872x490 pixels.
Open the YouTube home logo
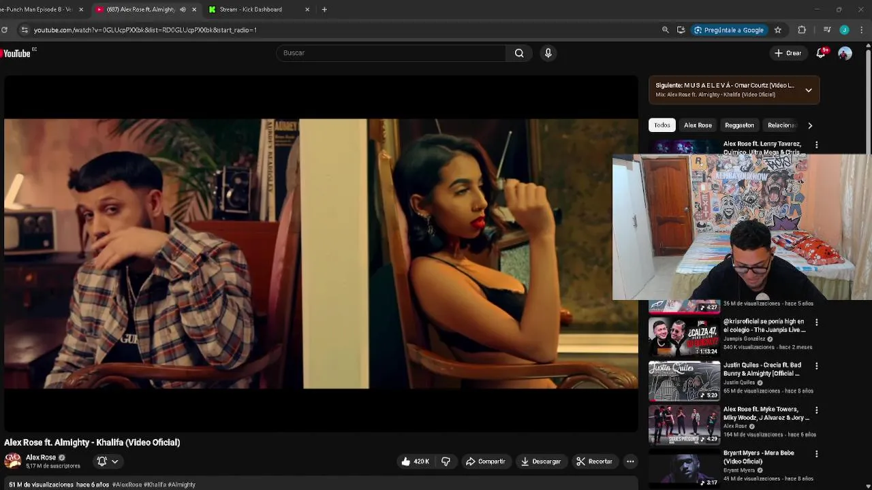click(16, 53)
